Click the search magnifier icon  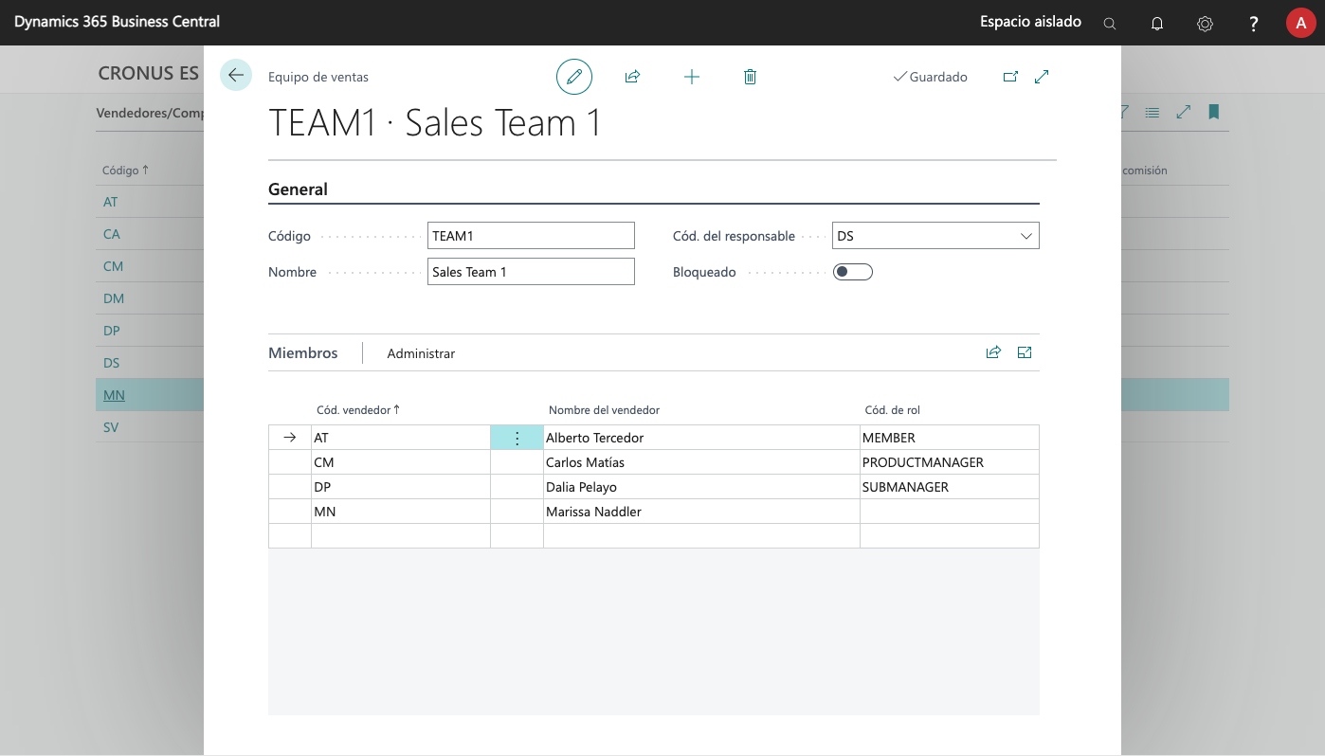click(1110, 23)
